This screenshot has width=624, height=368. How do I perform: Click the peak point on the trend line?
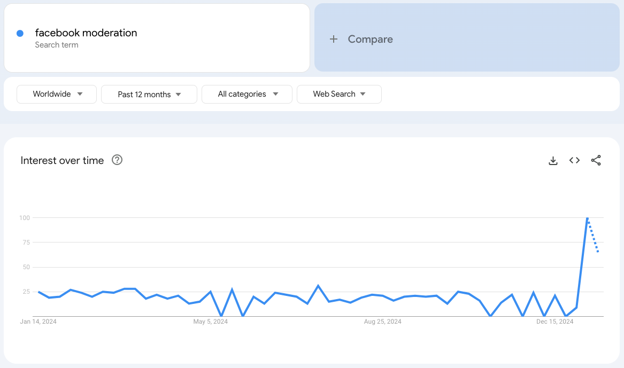coord(588,218)
